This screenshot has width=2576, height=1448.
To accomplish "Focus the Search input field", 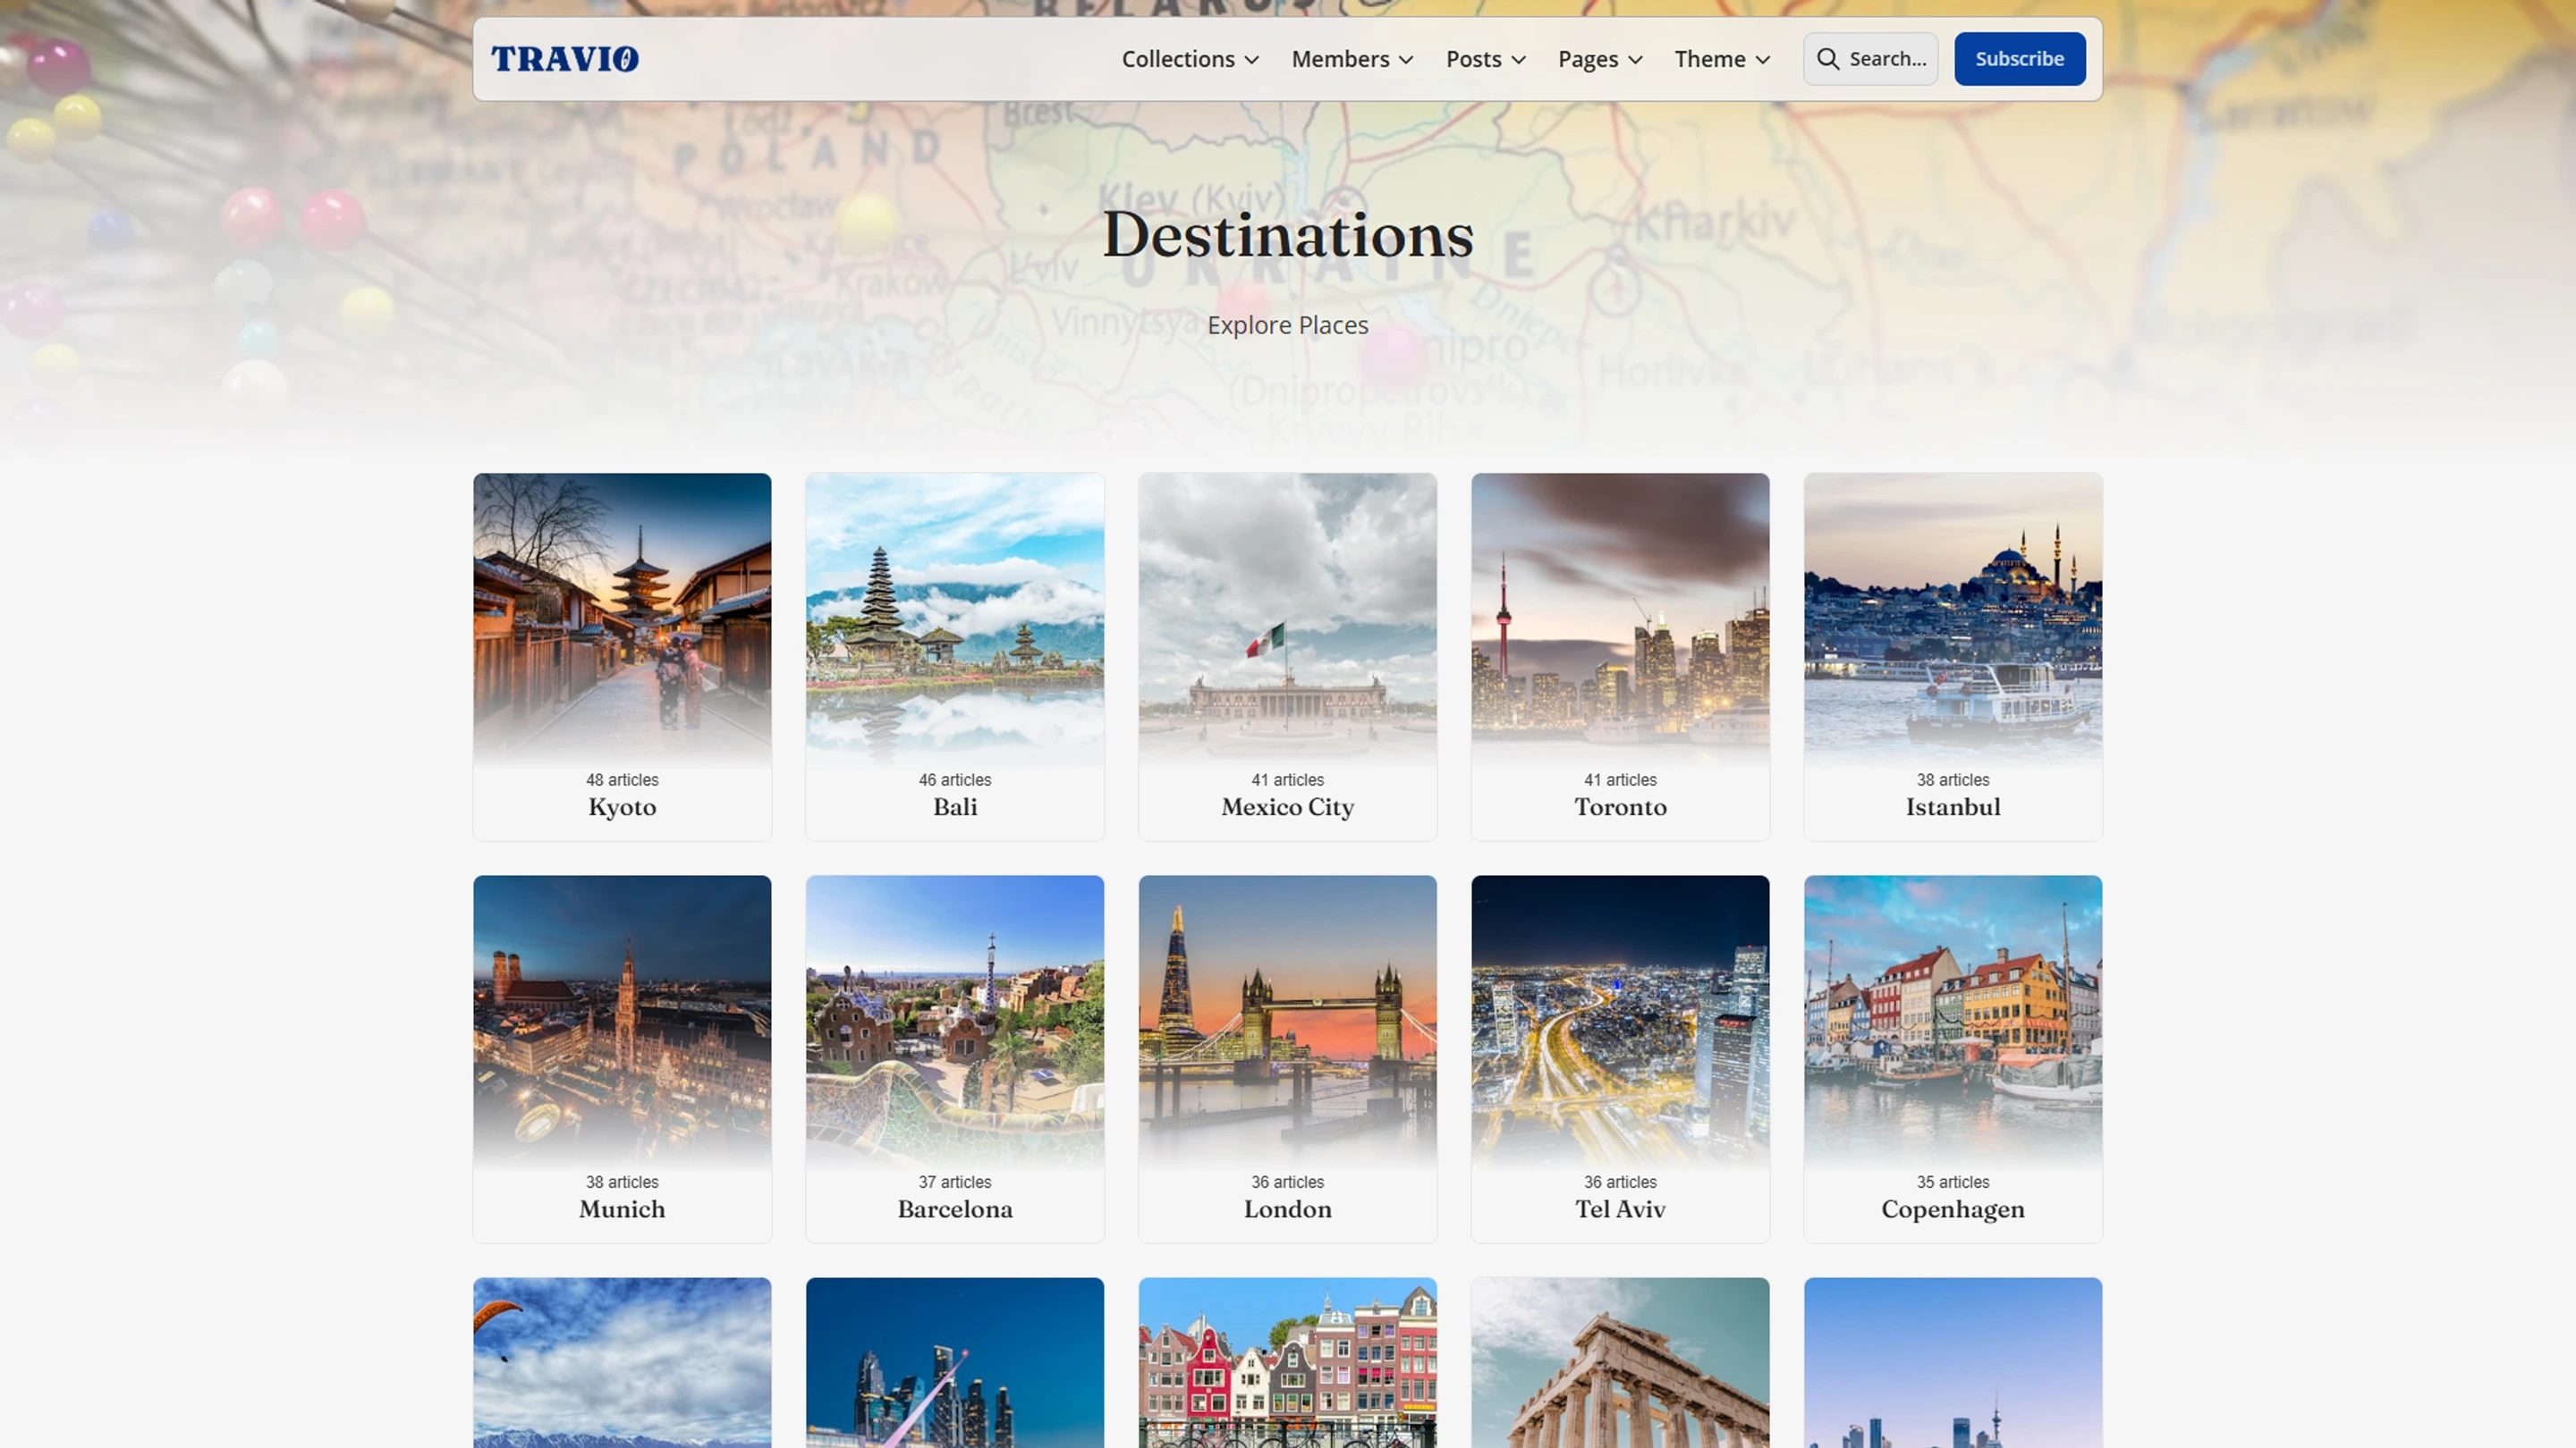I will (x=1871, y=59).
